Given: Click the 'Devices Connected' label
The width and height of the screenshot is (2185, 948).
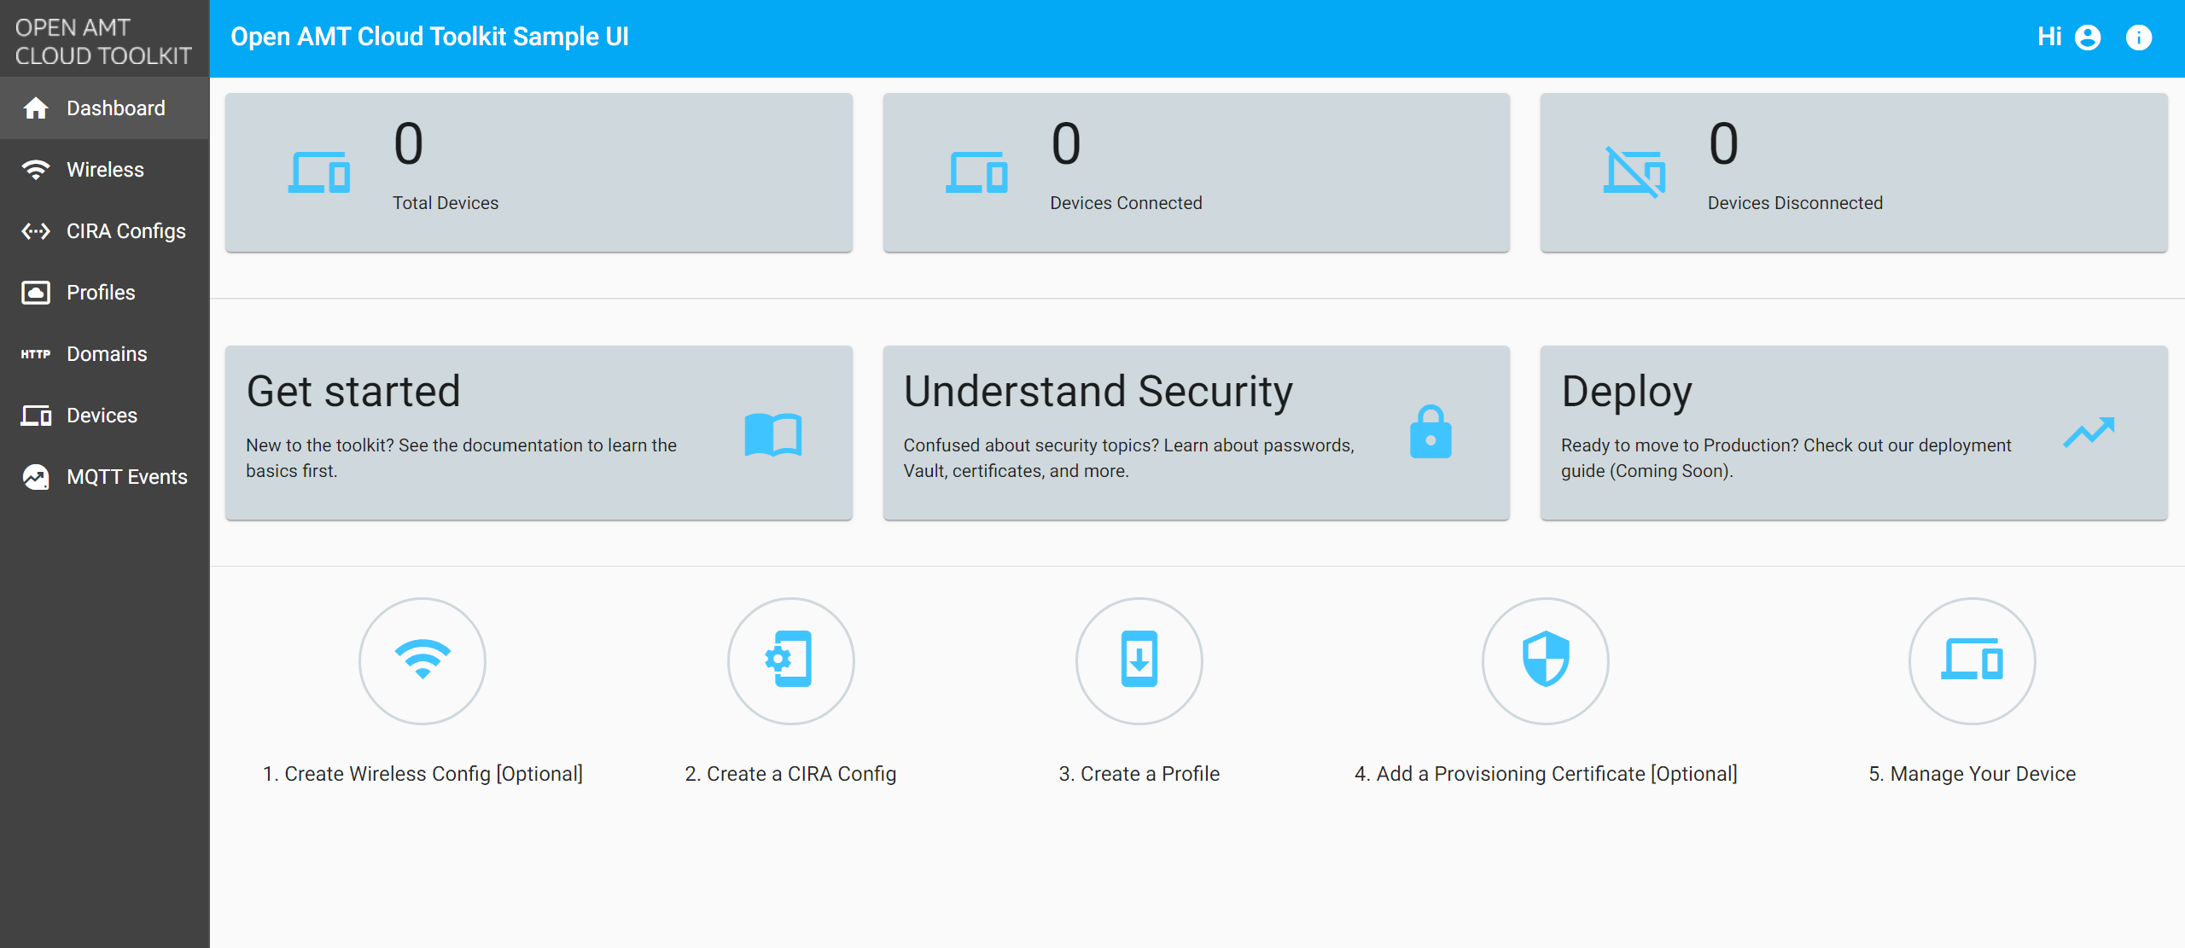Looking at the screenshot, I should coord(1126,203).
